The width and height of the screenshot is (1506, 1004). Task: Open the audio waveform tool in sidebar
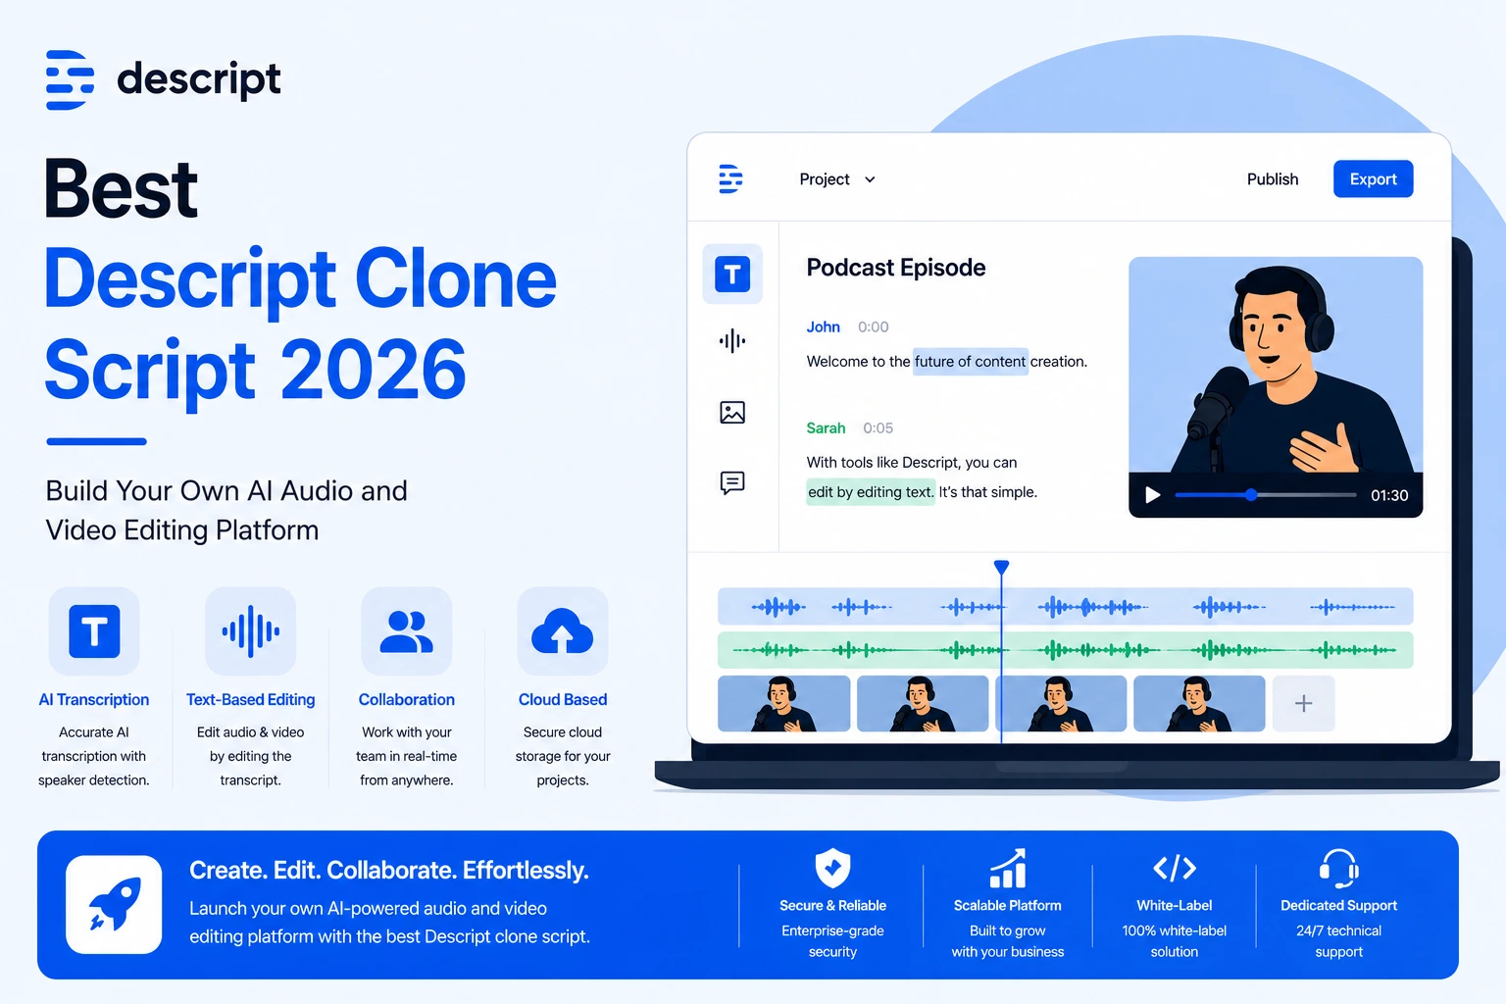pos(732,341)
